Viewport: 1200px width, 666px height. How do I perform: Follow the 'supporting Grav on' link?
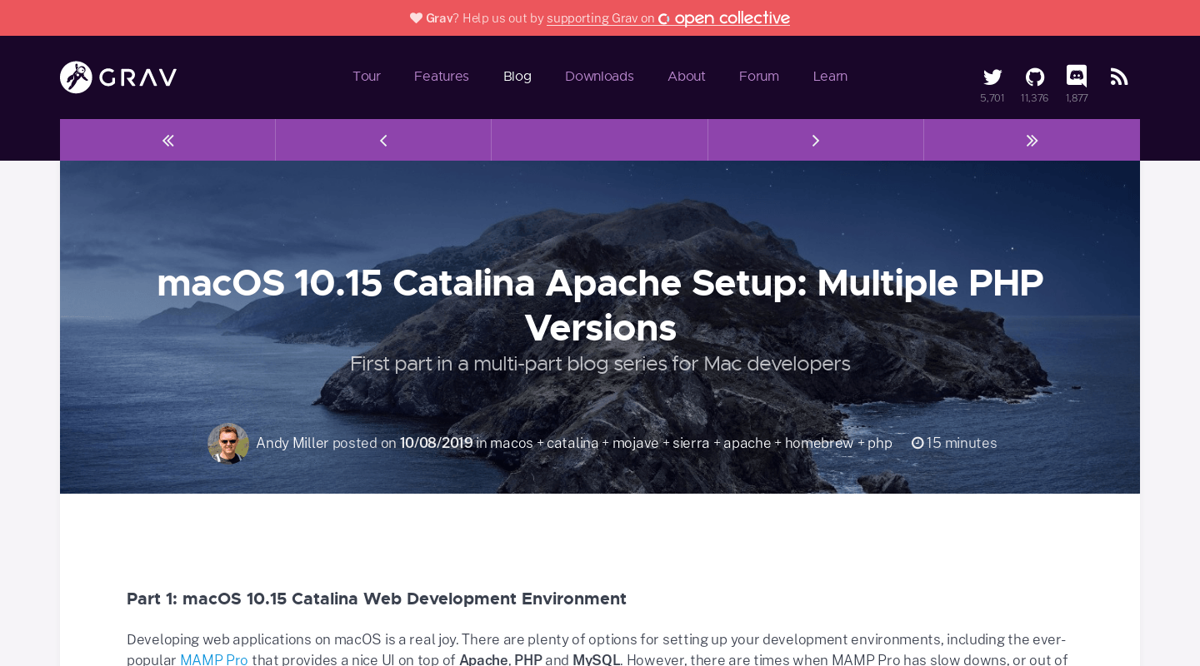tap(601, 18)
